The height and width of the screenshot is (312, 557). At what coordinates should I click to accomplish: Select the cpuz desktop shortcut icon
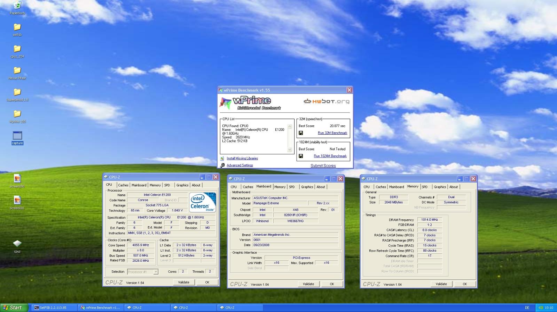17,243
